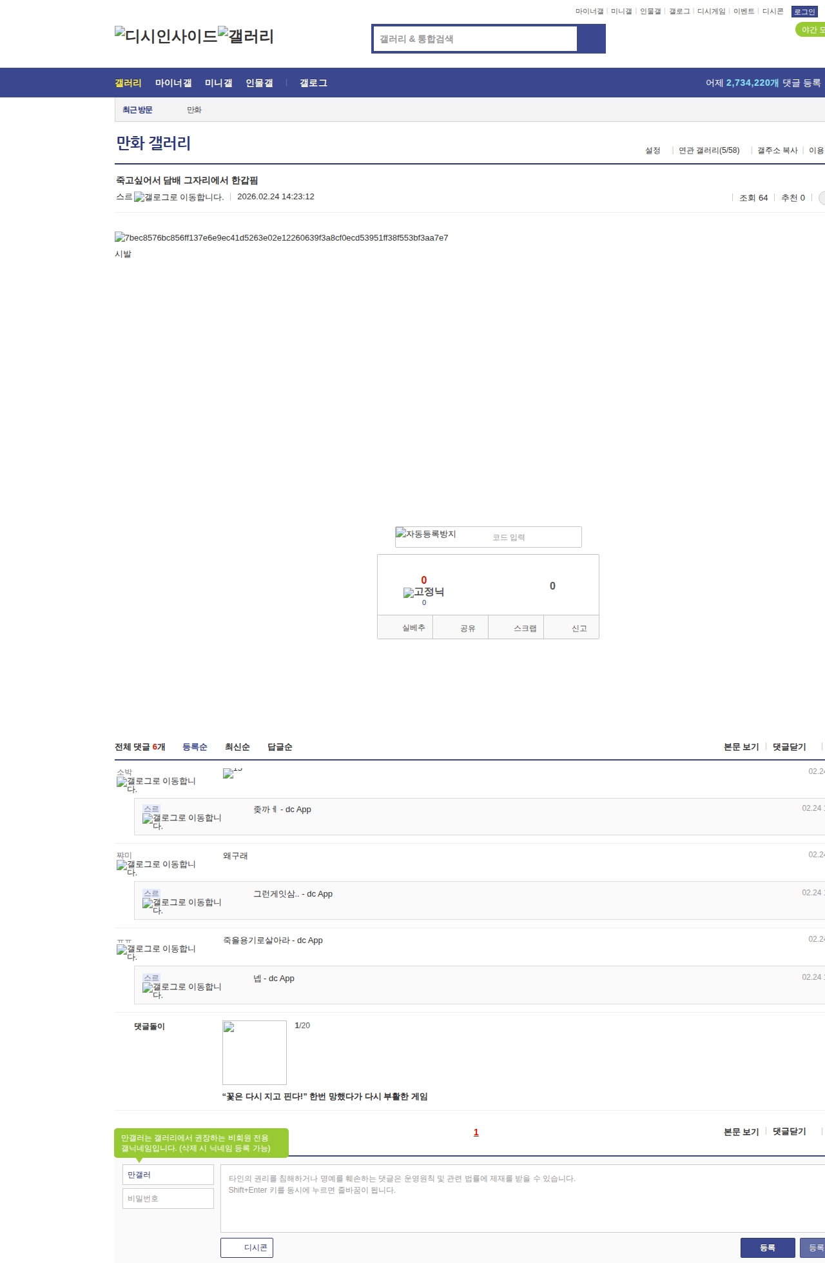
Task: Click the 비밀번호 password field
Action: [x=168, y=1198]
